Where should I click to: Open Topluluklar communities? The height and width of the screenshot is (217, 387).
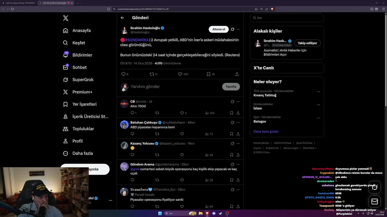79,129
